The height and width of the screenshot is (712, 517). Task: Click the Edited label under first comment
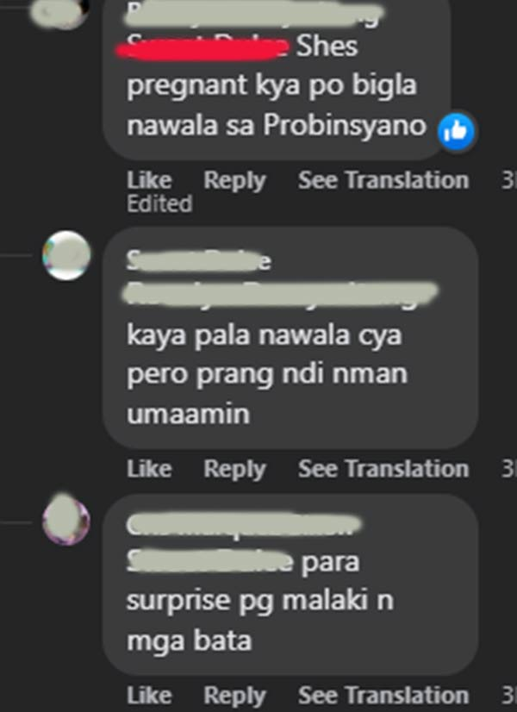[x=159, y=203]
